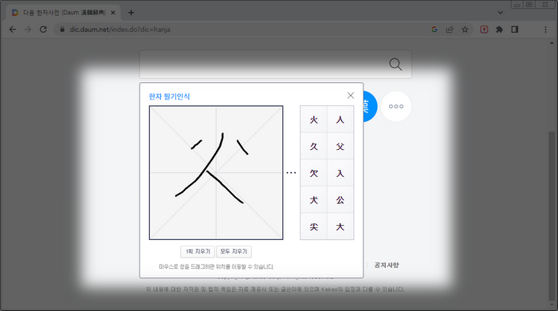Select the 犬 candidate character
This screenshot has width=558, height=311.
tap(313, 199)
